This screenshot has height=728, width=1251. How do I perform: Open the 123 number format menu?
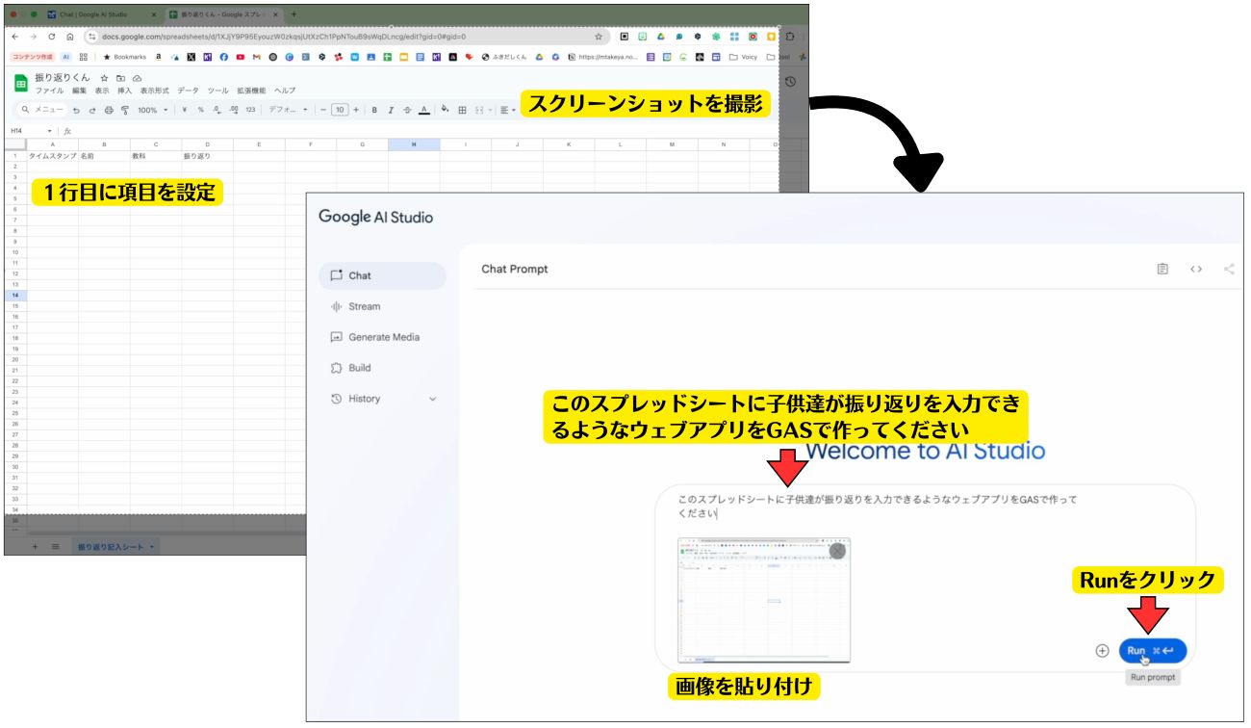click(250, 110)
